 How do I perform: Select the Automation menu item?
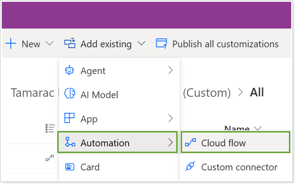pyautogui.click(x=118, y=143)
